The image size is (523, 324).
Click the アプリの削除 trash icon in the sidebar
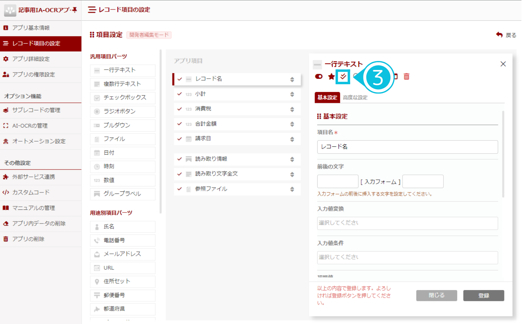pyautogui.click(x=6, y=239)
